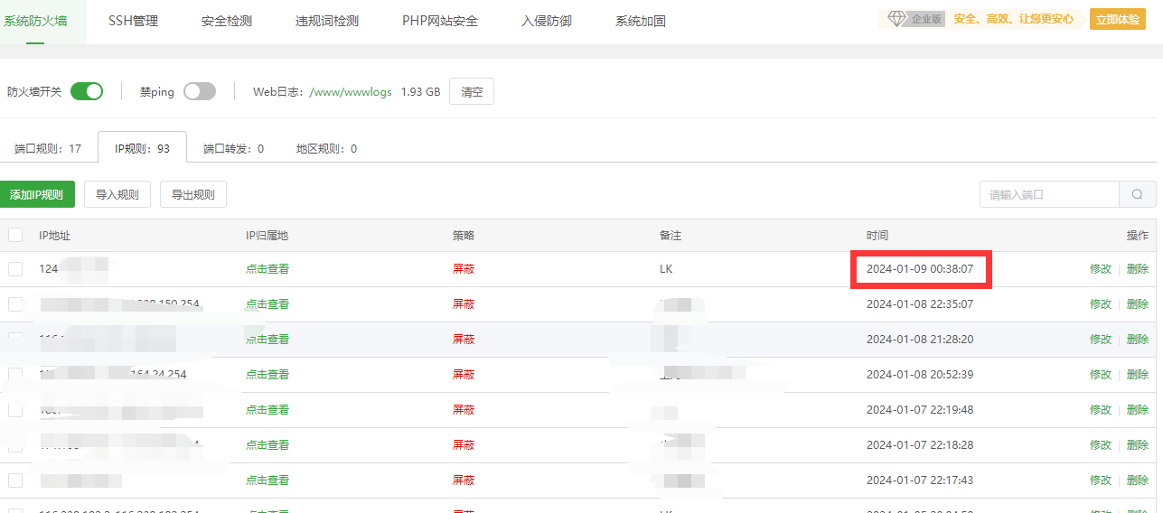Open the 系统防火墙 tab
Screen dimensions: 1163x513
(x=35, y=21)
